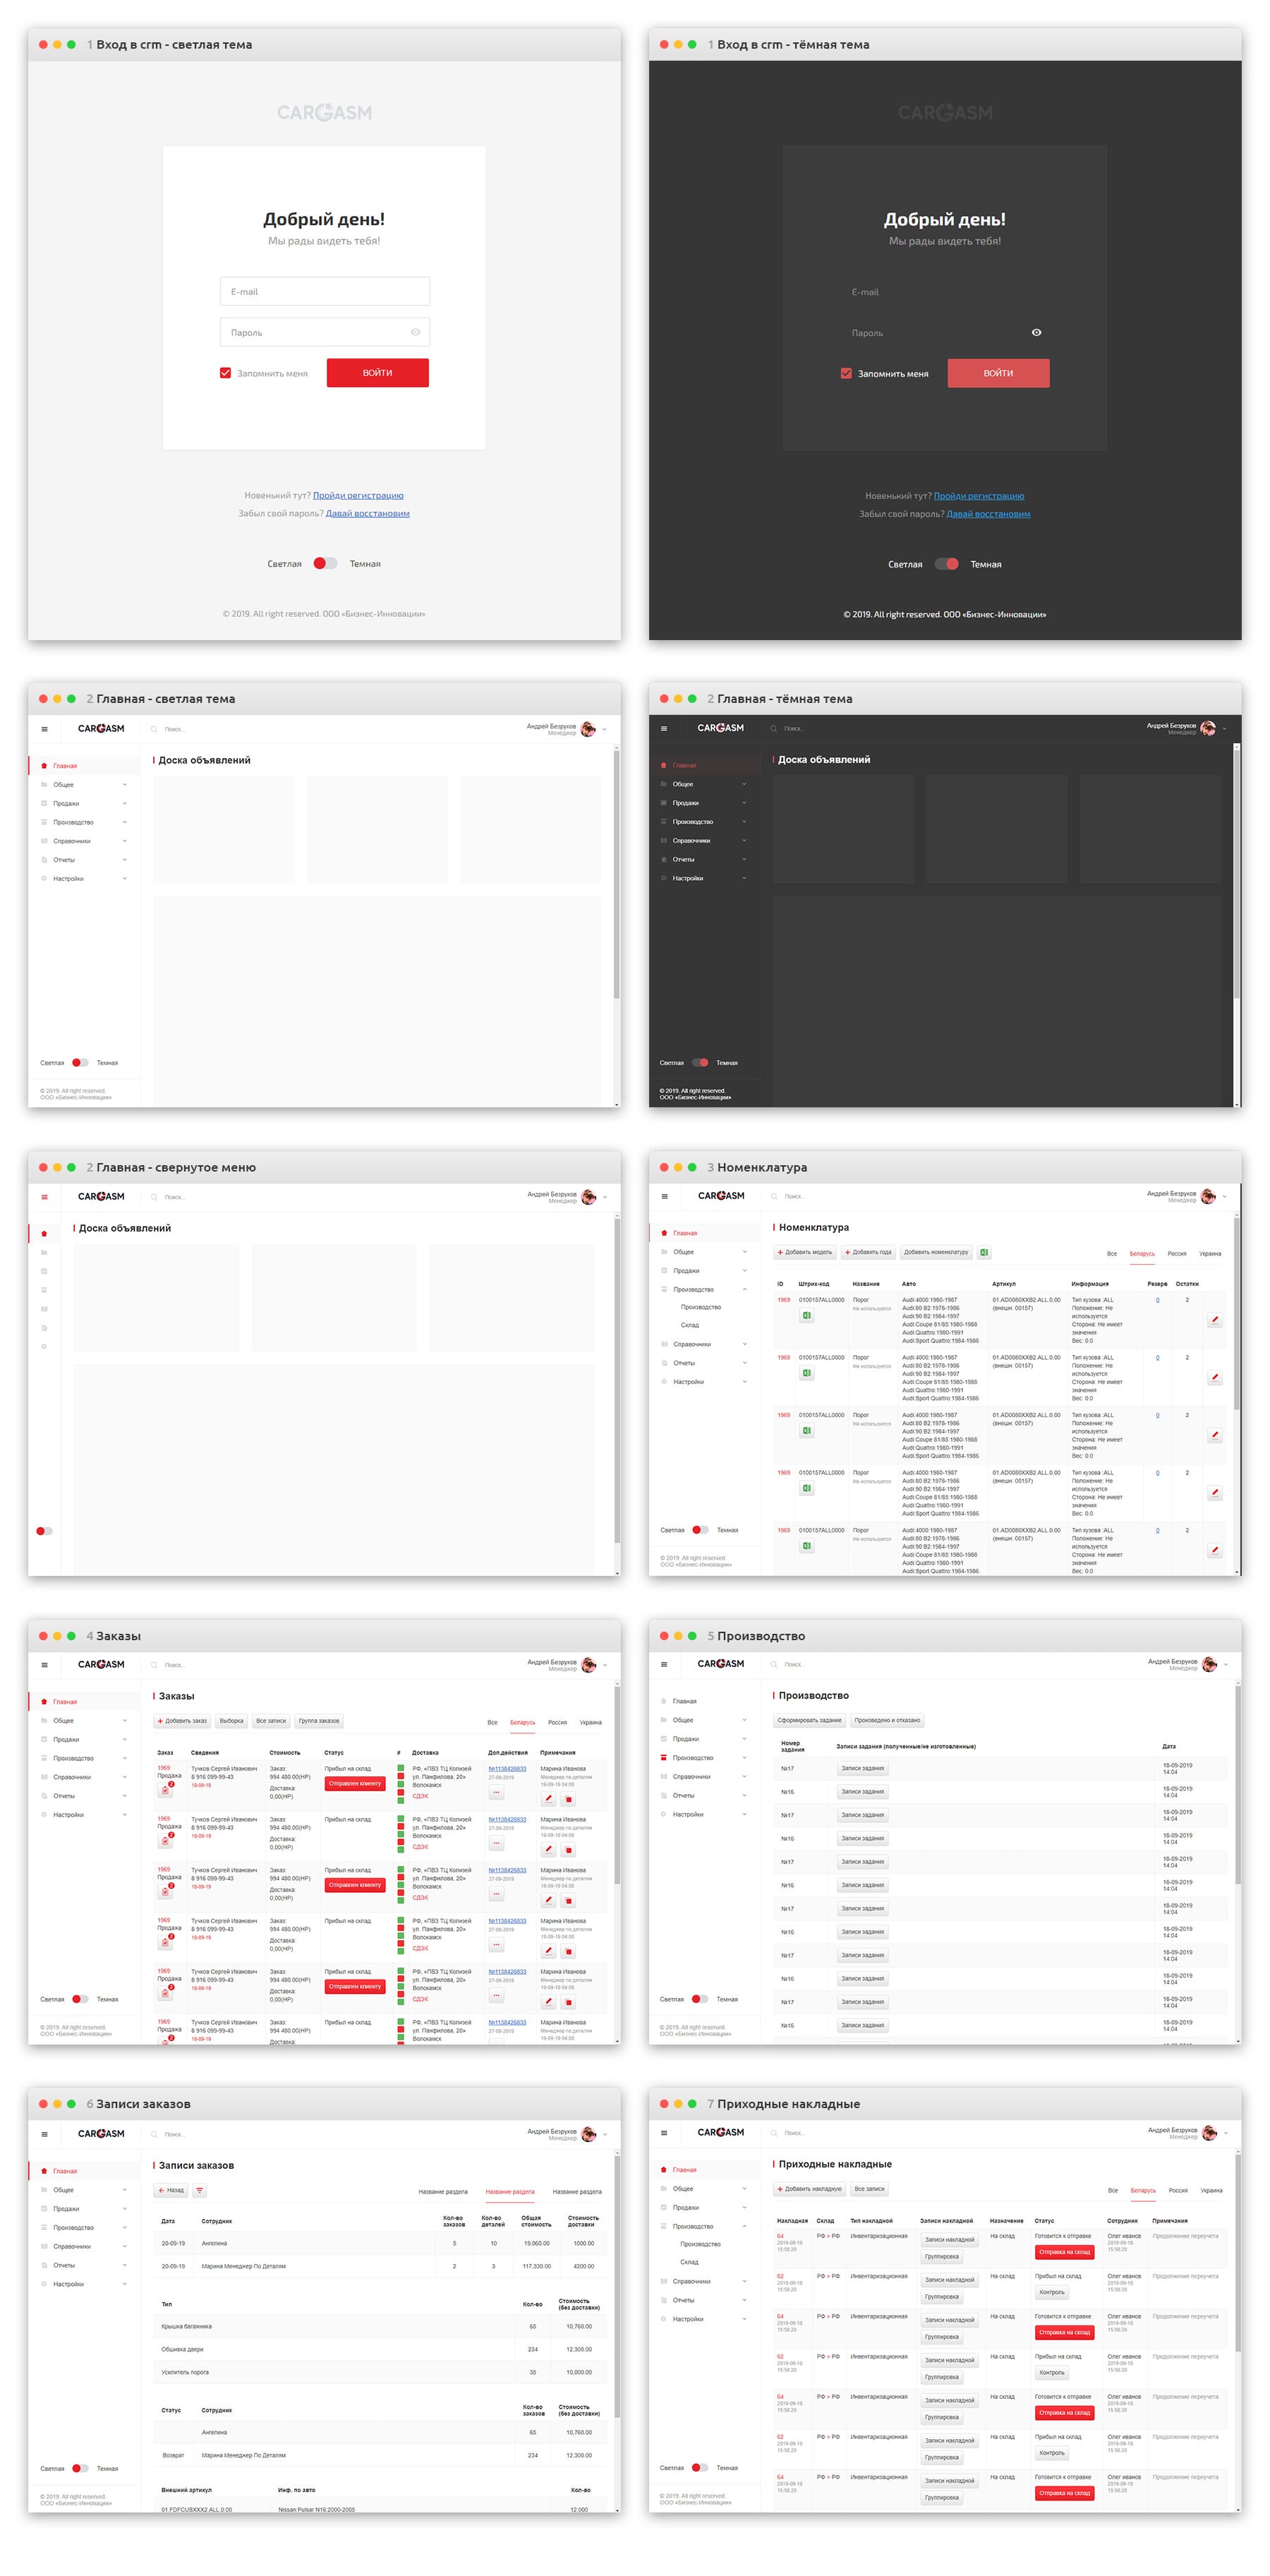Click search magnifier icon in Номенклатура window
The width and height of the screenshot is (1270, 2576).
(x=774, y=1196)
